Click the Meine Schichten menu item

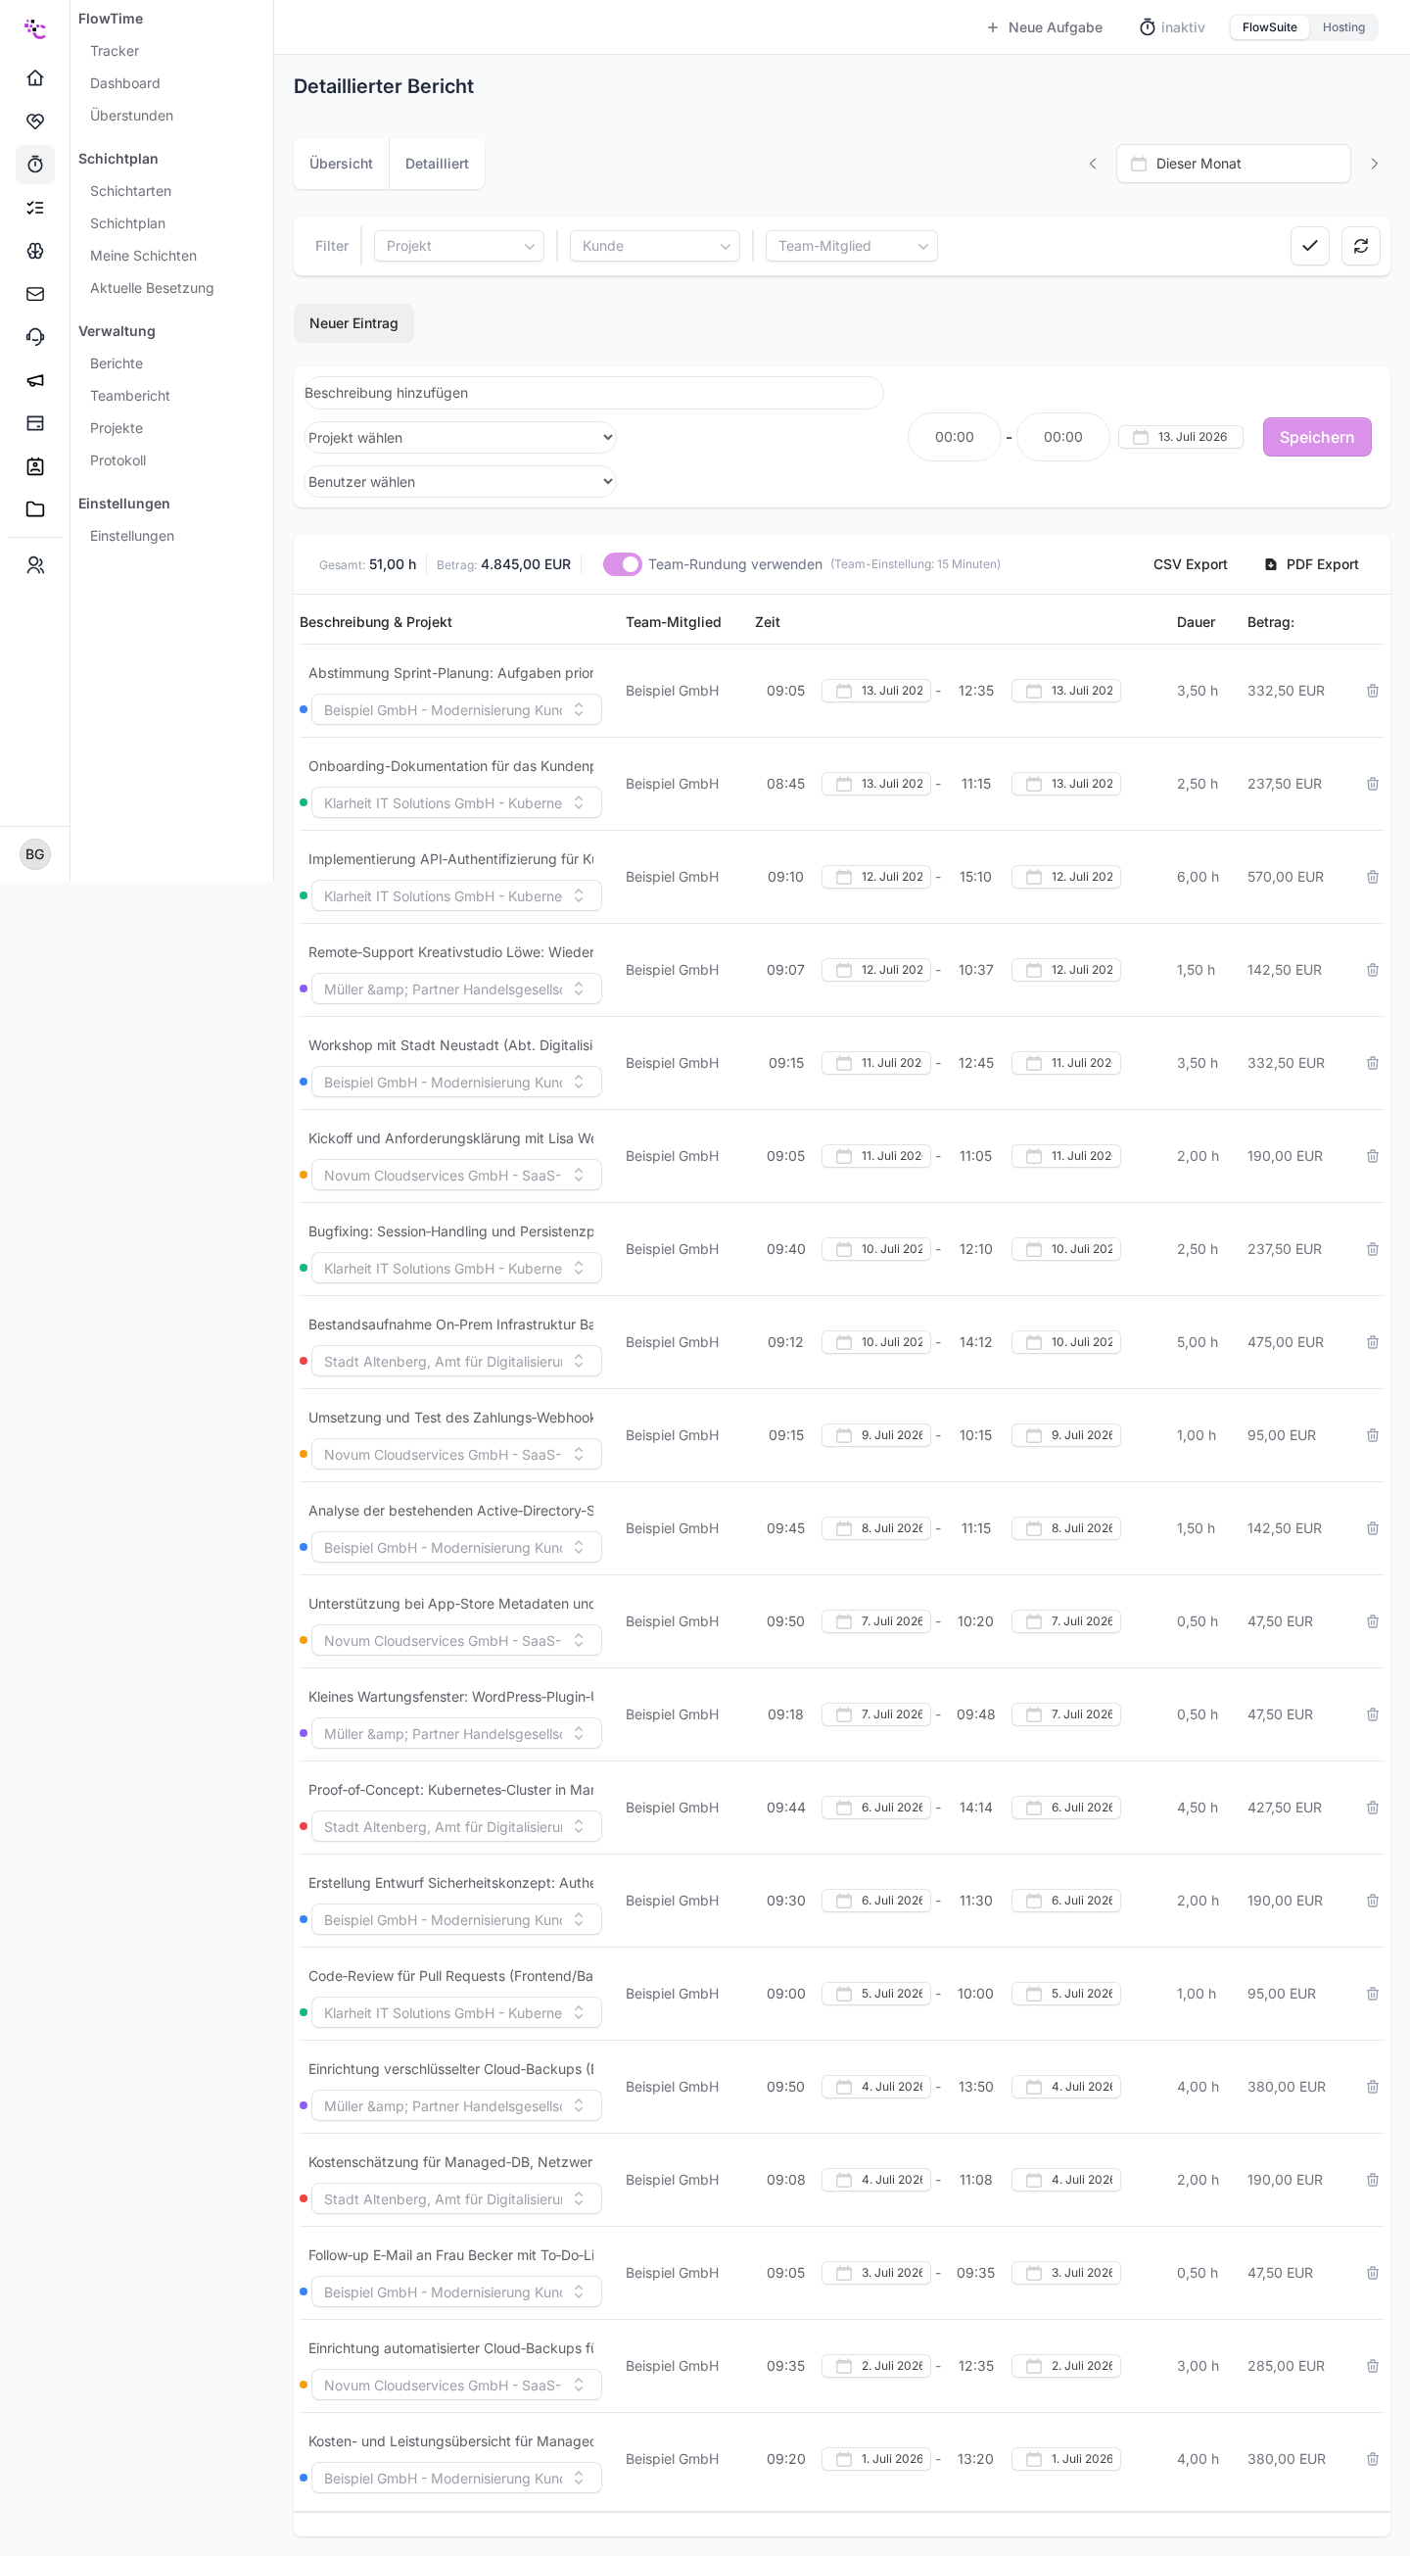point(143,256)
